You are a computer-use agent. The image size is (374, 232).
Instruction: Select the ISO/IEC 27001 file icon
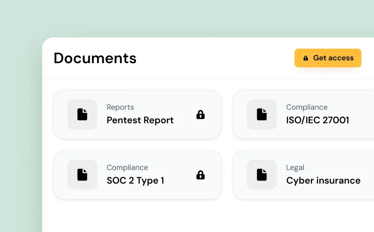(262, 114)
